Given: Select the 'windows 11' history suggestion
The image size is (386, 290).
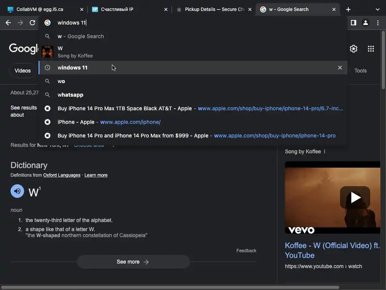Looking at the screenshot, I should (x=193, y=68).
